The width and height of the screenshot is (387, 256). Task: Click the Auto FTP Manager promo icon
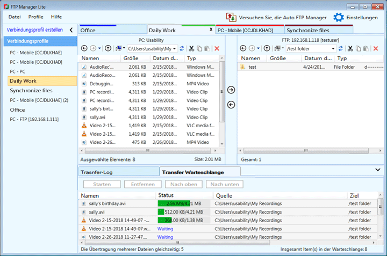231,17
